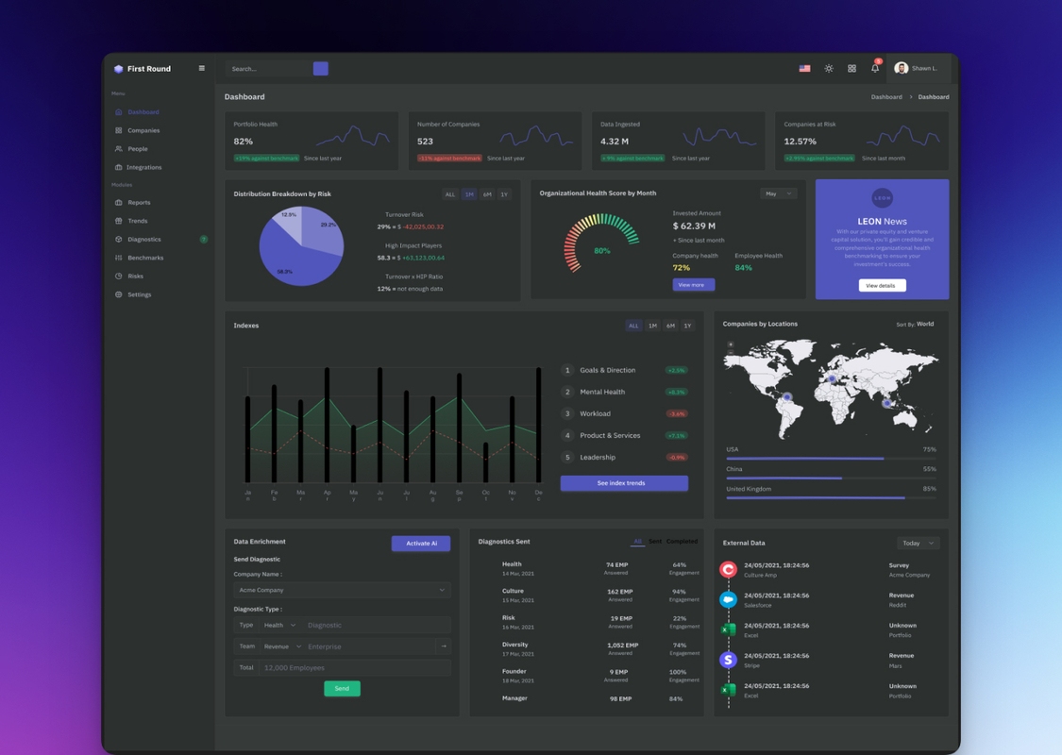
Task: Click the US flag language icon
Action: [804, 68]
